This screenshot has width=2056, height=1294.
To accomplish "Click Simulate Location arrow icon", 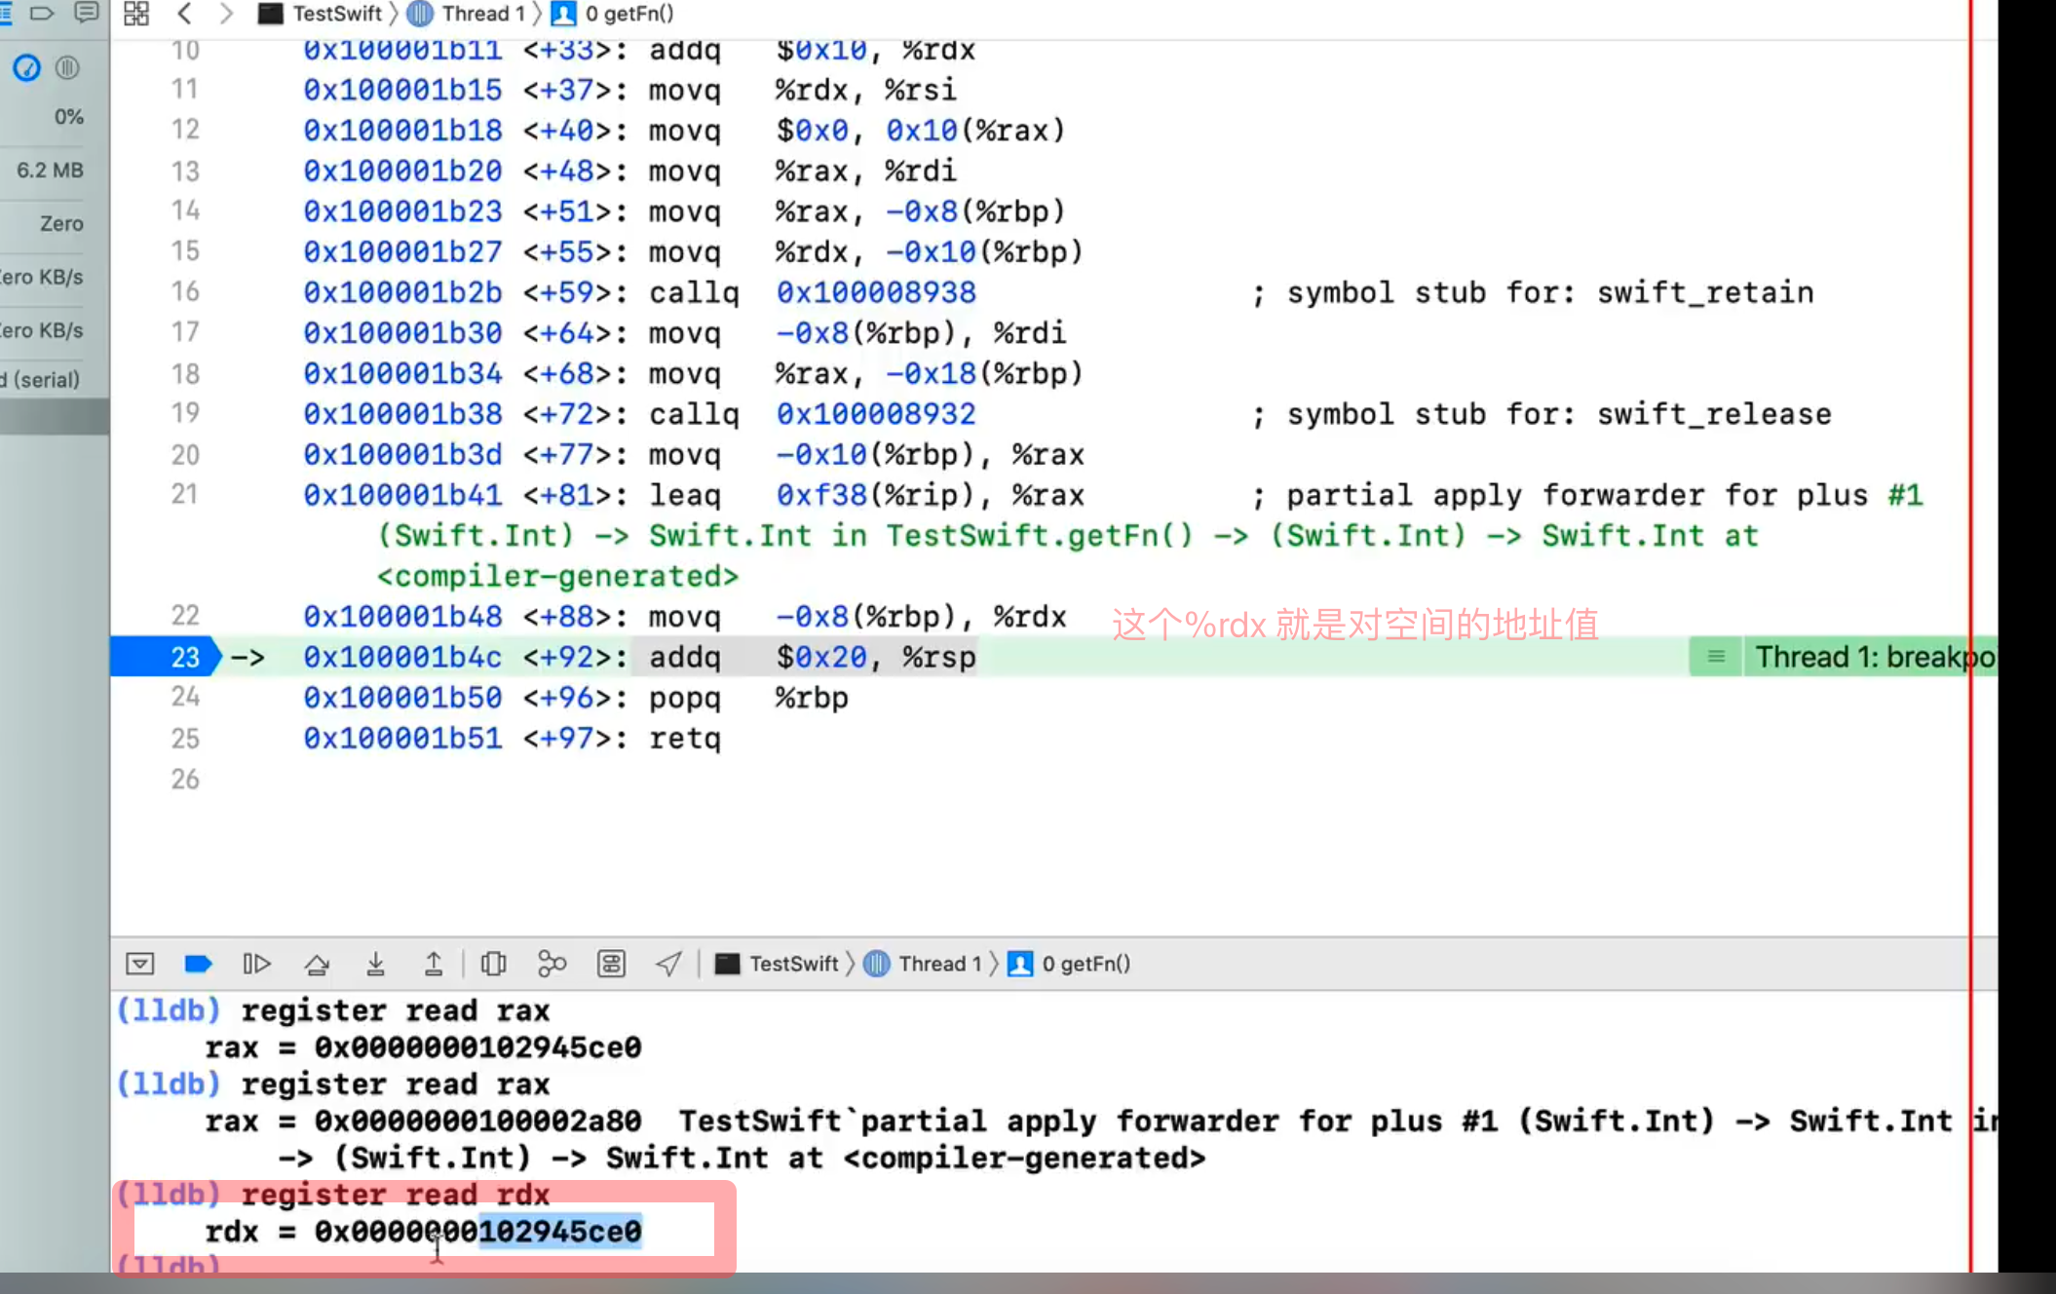I will (x=668, y=964).
